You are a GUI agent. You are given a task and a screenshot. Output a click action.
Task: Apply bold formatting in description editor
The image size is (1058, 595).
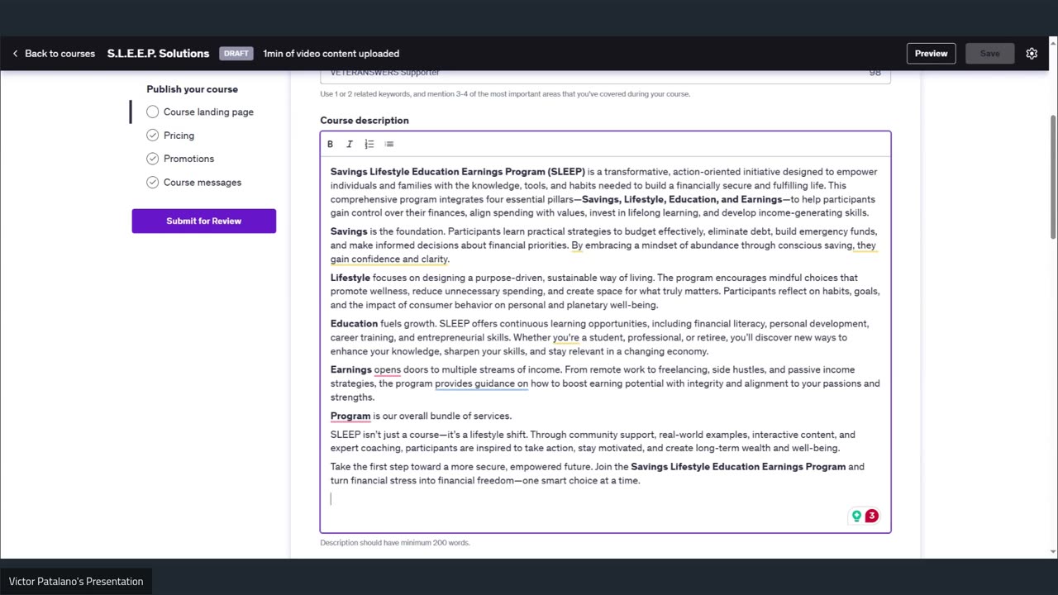330,144
